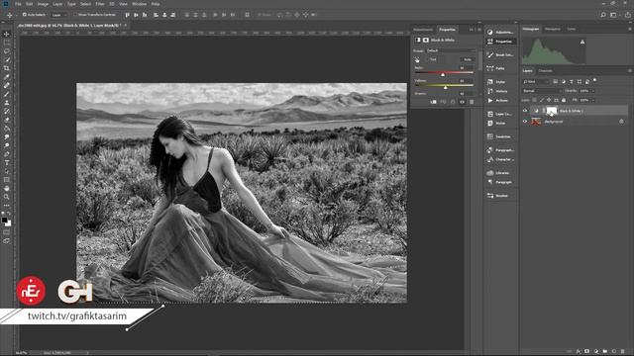Select the Pen tool

(7, 154)
